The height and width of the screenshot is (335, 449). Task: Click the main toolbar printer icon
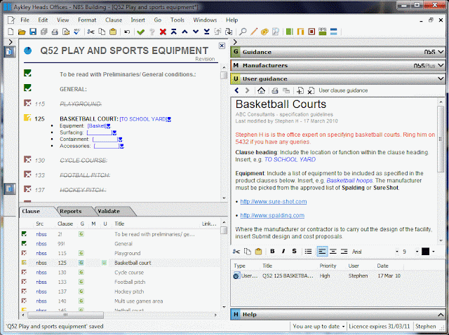pyautogui.click(x=55, y=32)
